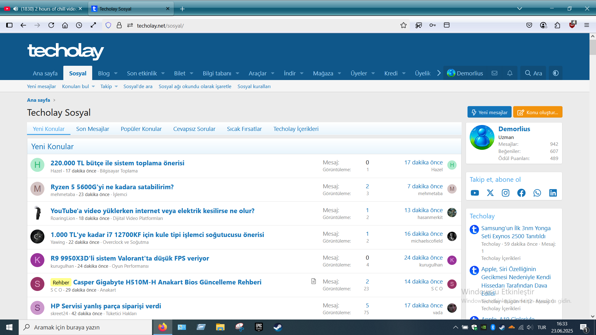Open volume control in system tray
The image size is (596, 335).
tap(530, 327)
